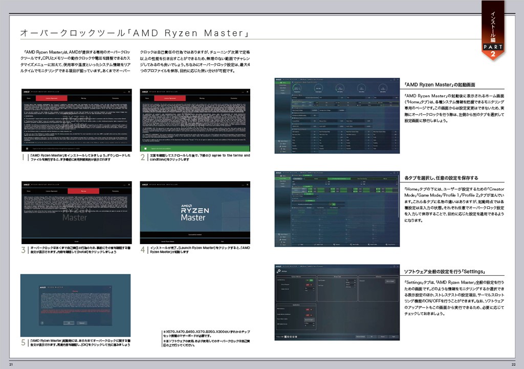Image resolution: width=524 pixels, height=369 pixels.
Task: Click Basic View button in the Creator Mode screen
Action: coord(297,179)
